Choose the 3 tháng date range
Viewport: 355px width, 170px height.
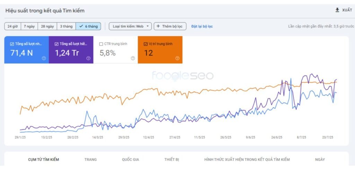tap(66, 26)
